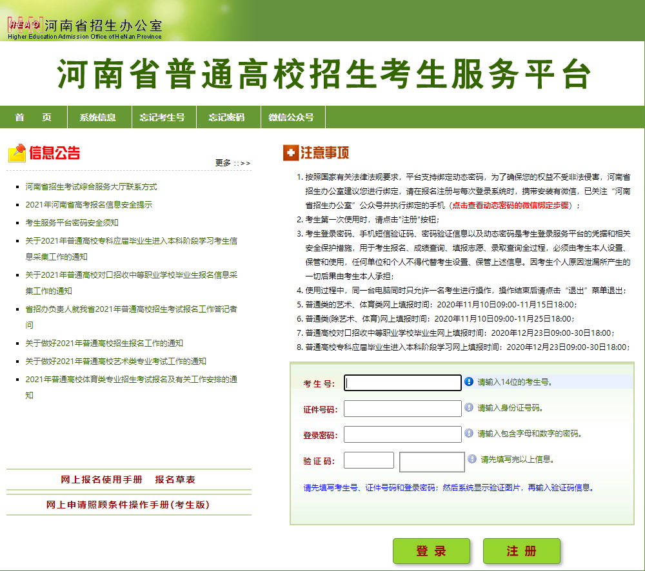Open red 动态密码 微信绑定步骤 link
Viewport: 645px width, 571px height.
click(511, 205)
